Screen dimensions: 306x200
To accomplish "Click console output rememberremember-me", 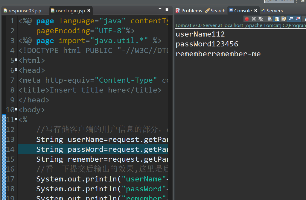I will (218, 54).
